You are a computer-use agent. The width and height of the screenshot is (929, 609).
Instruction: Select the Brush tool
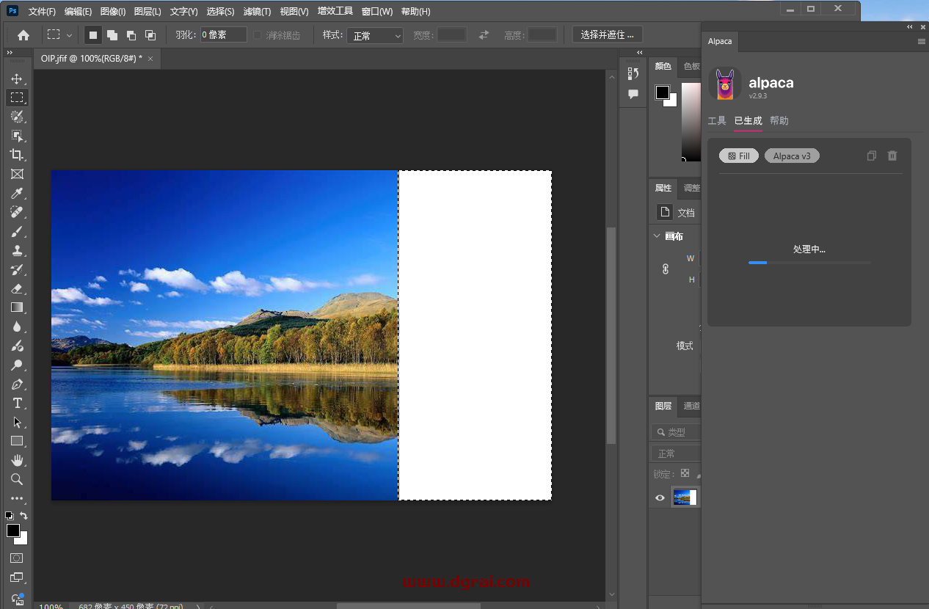(x=17, y=231)
